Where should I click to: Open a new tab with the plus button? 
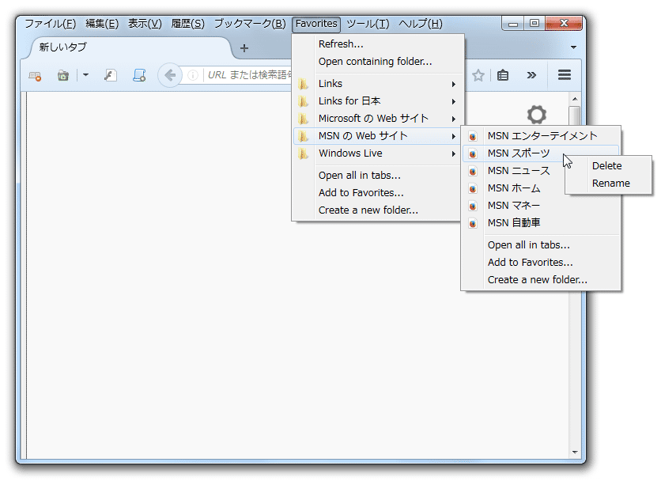[x=244, y=48]
